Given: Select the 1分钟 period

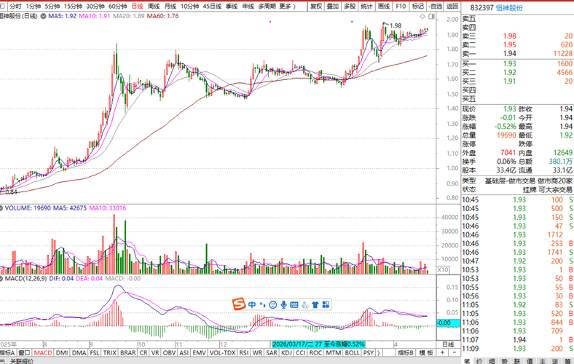Looking at the screenshot, I should [x=34, y=7].
